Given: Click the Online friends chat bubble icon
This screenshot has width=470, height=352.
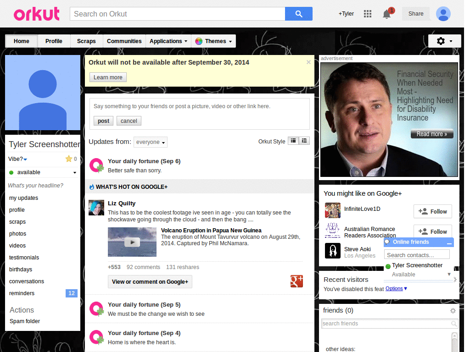Looking at the screenshot, I should pyautogui.click(x=387, y=242).
